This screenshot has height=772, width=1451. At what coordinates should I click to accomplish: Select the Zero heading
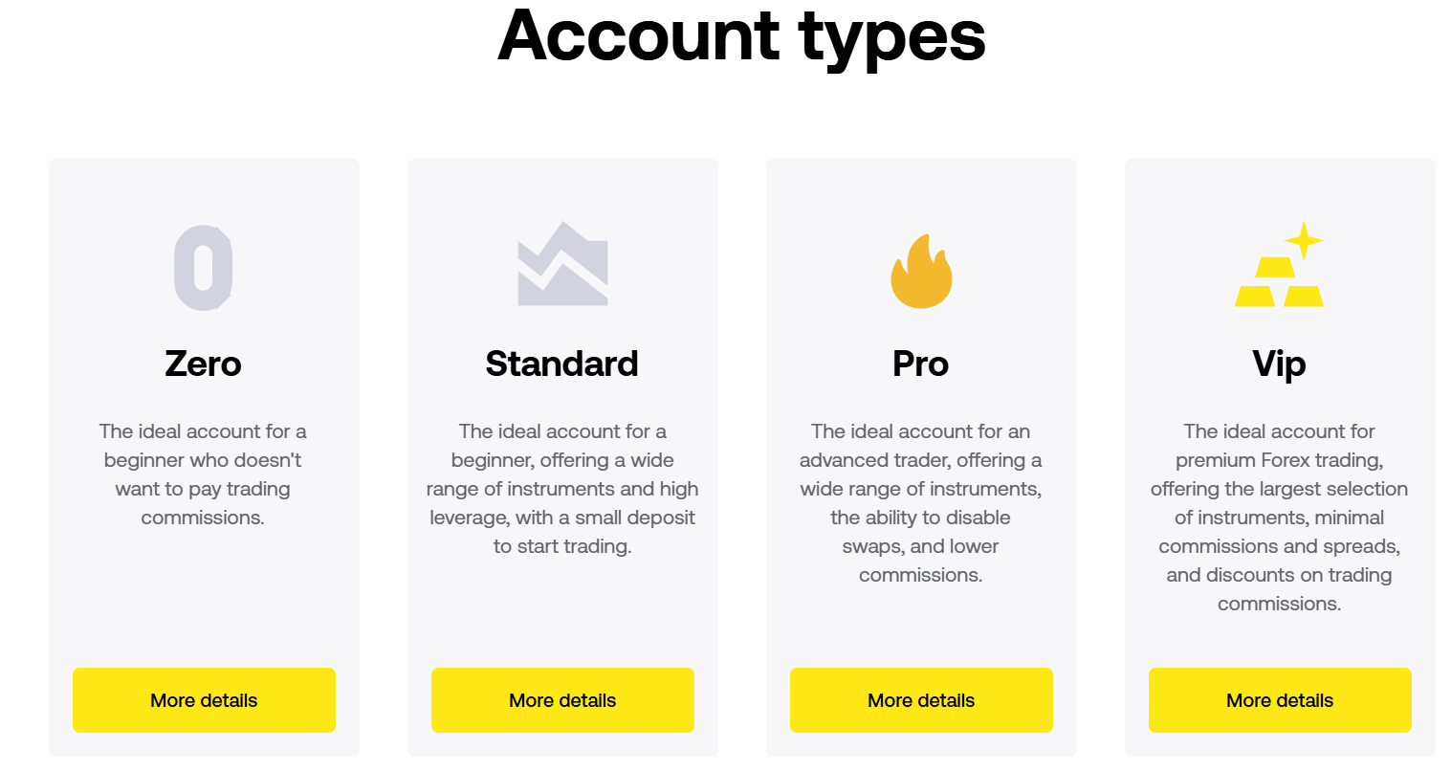point(204,364)
